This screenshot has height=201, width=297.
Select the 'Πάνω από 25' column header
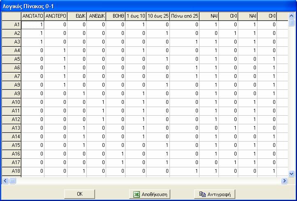(x=184, y=16)
